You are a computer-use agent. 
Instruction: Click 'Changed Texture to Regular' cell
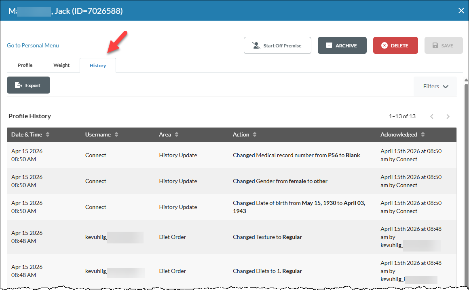pos(267,237)
